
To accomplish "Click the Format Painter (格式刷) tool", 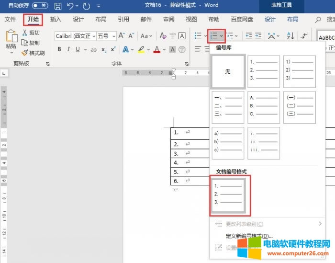I will click(33, 53).
